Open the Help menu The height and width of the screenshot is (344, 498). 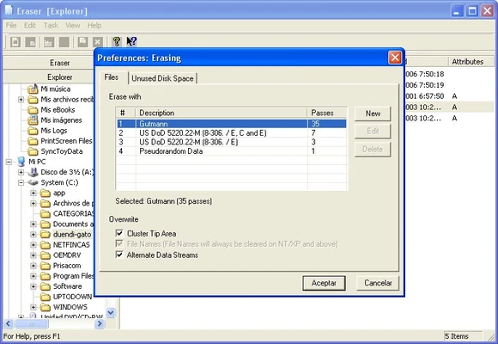click(94, 26)
